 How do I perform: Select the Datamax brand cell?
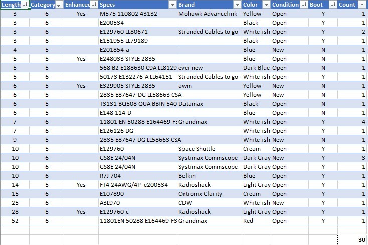click(x=210, y=104)
